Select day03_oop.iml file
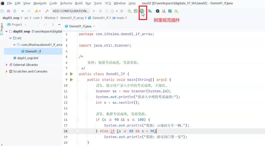Image resolution: width=265 pixels, height=146 pixels. click(28, 58)
